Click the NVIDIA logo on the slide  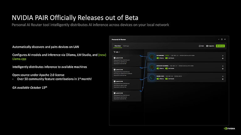(x=229, y=129)
